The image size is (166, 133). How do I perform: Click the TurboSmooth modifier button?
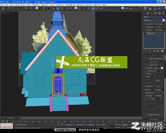149,27
